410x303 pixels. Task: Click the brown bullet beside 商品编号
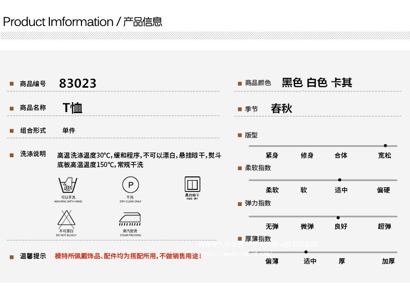[x=11, y=84]
